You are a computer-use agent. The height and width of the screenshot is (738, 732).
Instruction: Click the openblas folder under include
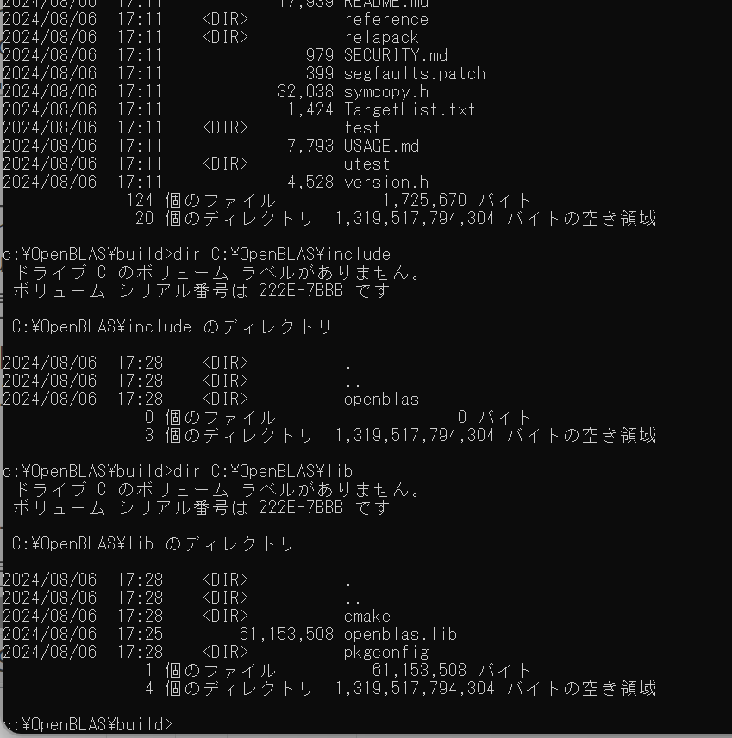tap(381, 400)
